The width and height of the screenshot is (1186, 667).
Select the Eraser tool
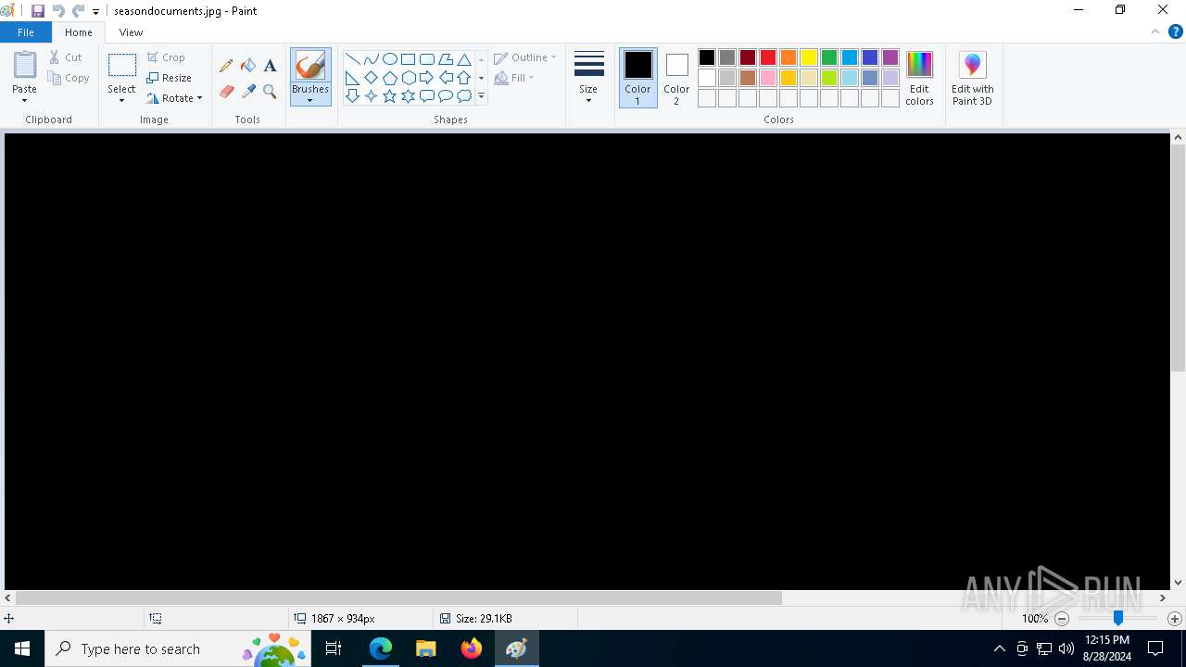(226, 92)
